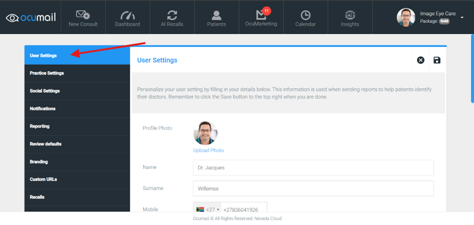
Task: Click the Name field containing Dr. Jacques
Action: [313, 168]
